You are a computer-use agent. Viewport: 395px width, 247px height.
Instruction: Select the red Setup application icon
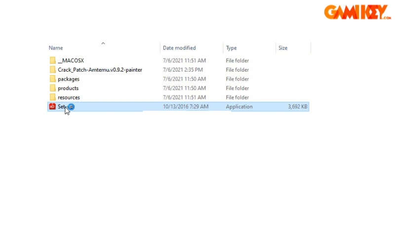(52, 106)
